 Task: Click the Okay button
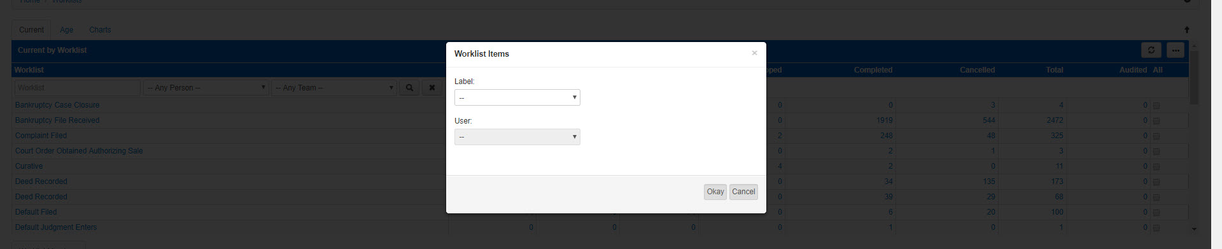tap(715, 192)
